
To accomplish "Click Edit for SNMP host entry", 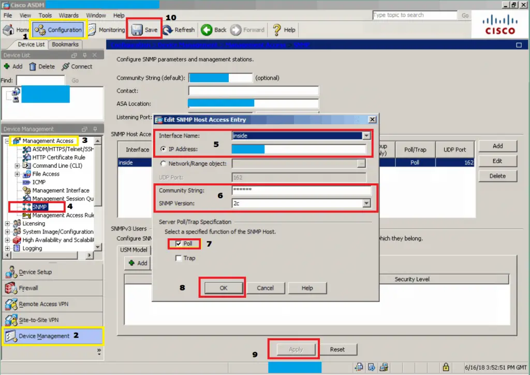I will point(497,161).
